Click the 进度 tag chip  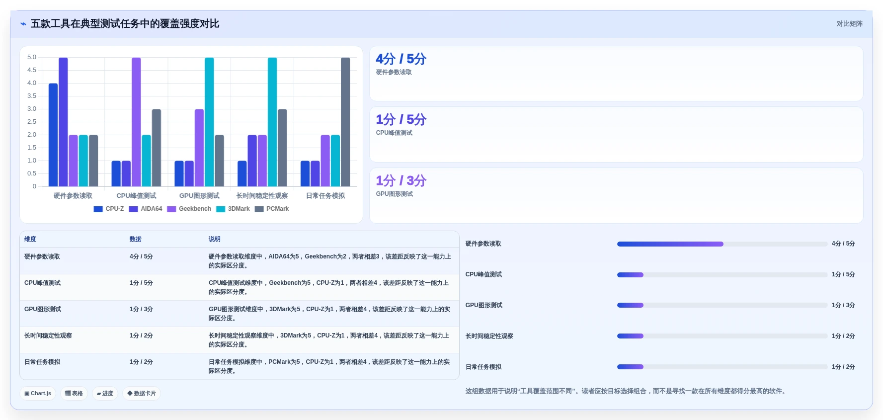click(105, 393)
